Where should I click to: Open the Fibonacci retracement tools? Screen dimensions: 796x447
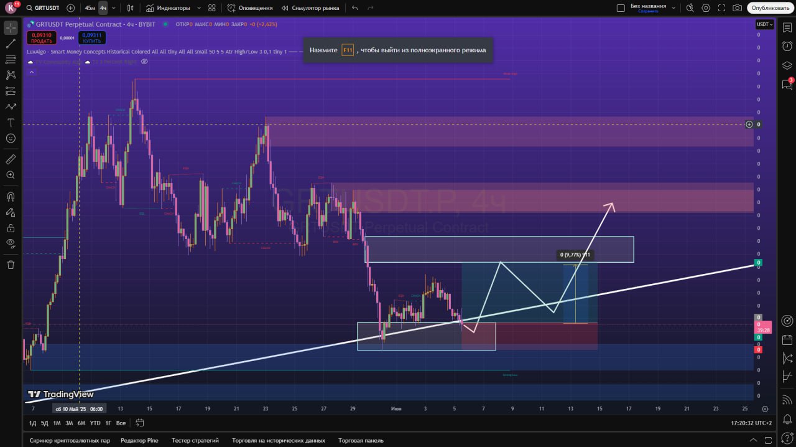11,59
